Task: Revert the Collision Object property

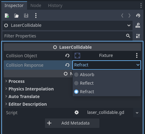Action: (67, 56)
